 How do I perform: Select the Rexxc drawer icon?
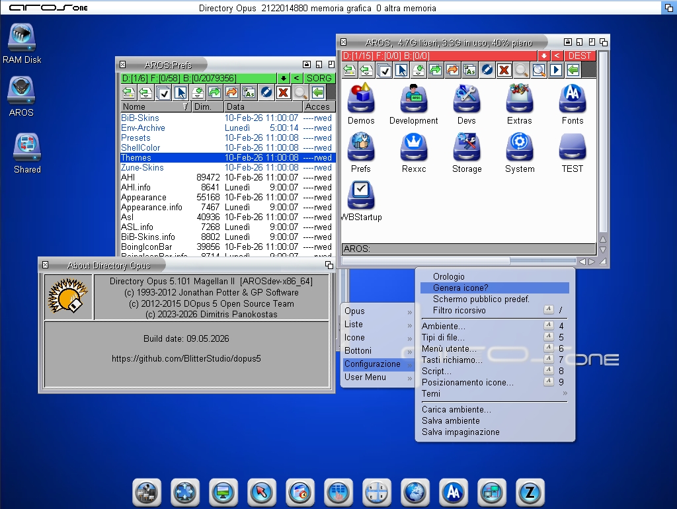click(414, 153)
